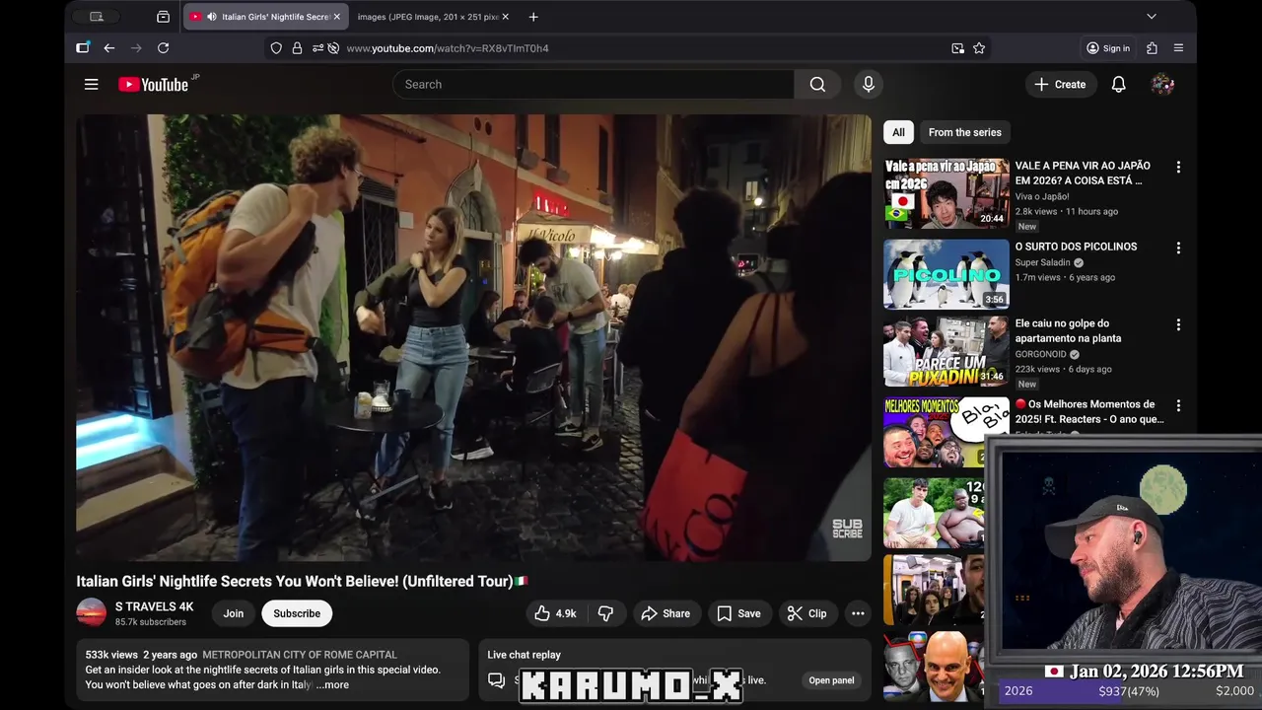Open the YouTube notifications bell
Viewport: 1262px width, 710px height.
click(x=1118, y=85)
